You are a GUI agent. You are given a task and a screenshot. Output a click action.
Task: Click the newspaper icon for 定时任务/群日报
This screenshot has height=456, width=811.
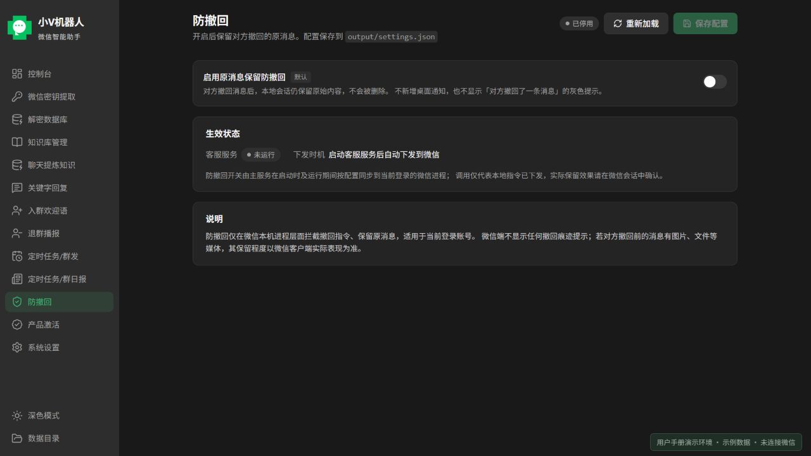(17, 279)
